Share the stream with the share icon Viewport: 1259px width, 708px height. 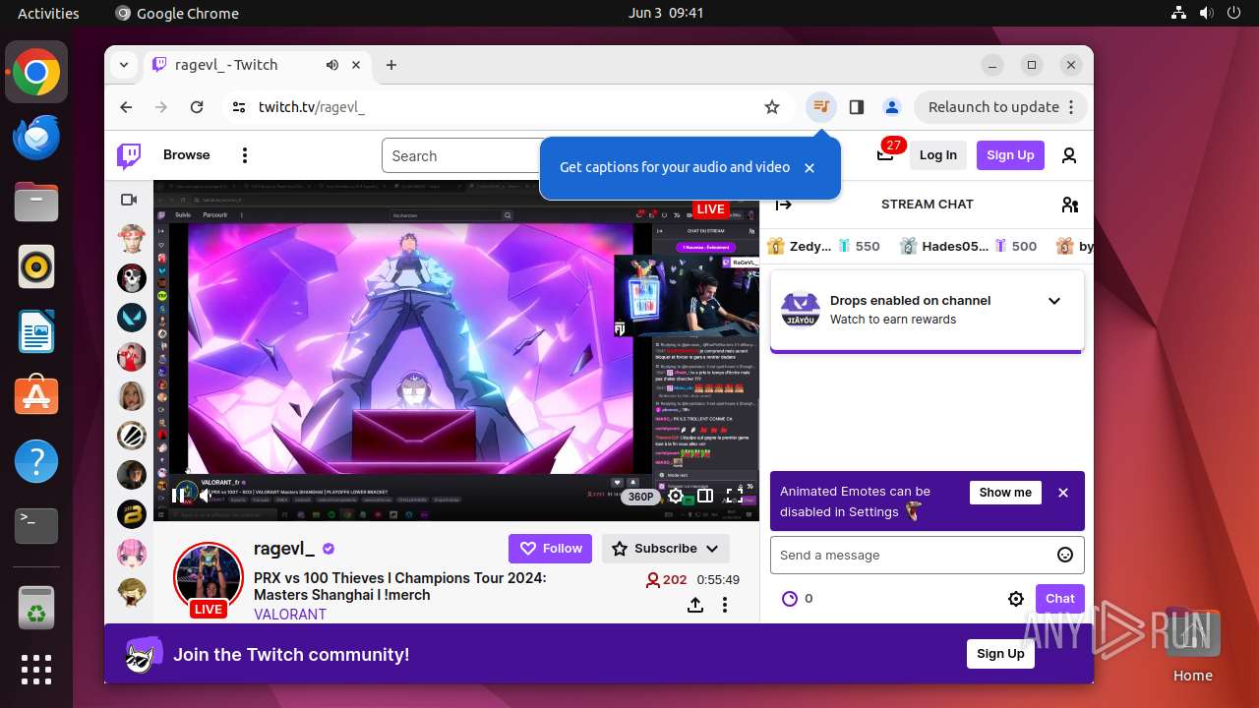tap(695, 605)
